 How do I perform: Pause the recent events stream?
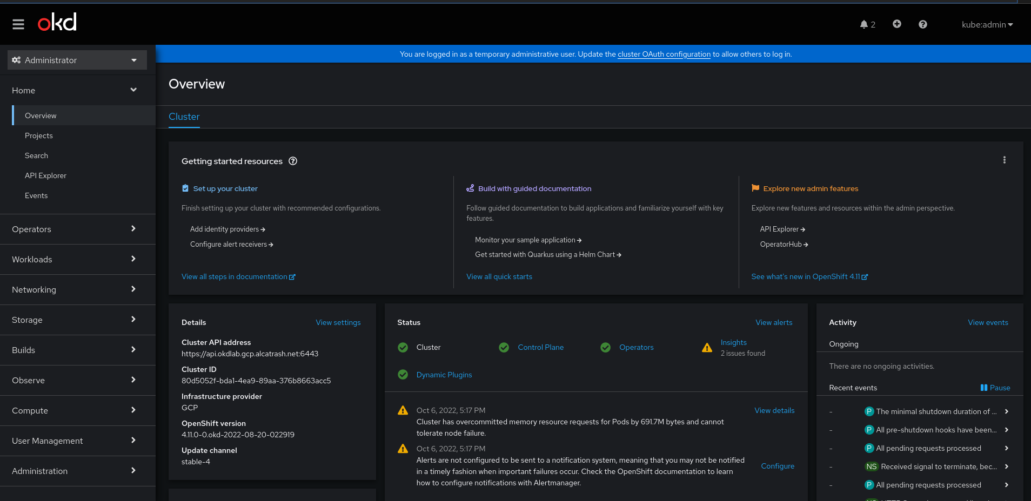coord(995,387)
